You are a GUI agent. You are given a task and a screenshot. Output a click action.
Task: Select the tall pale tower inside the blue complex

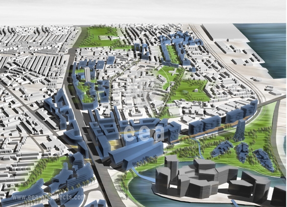click(87, 74)
